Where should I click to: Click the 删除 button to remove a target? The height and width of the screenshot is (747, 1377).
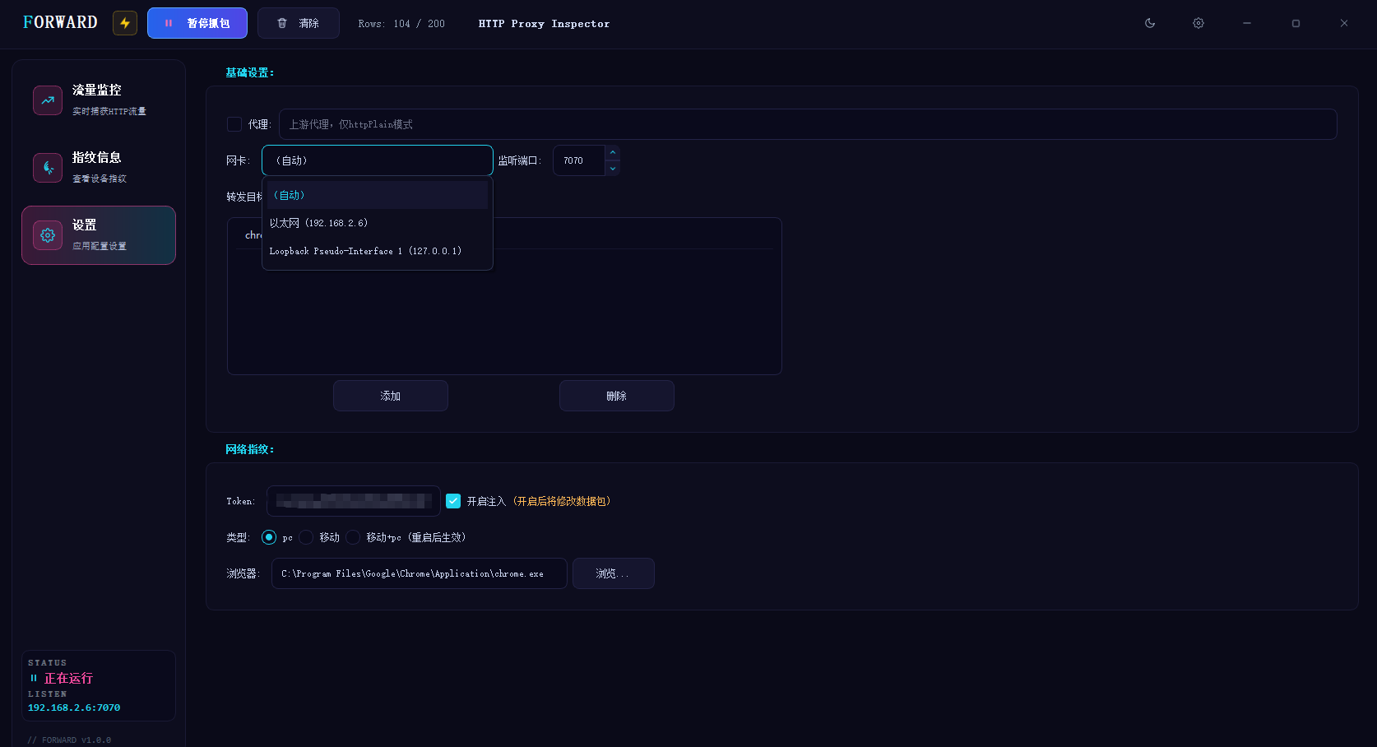click(x=617, y=396)
